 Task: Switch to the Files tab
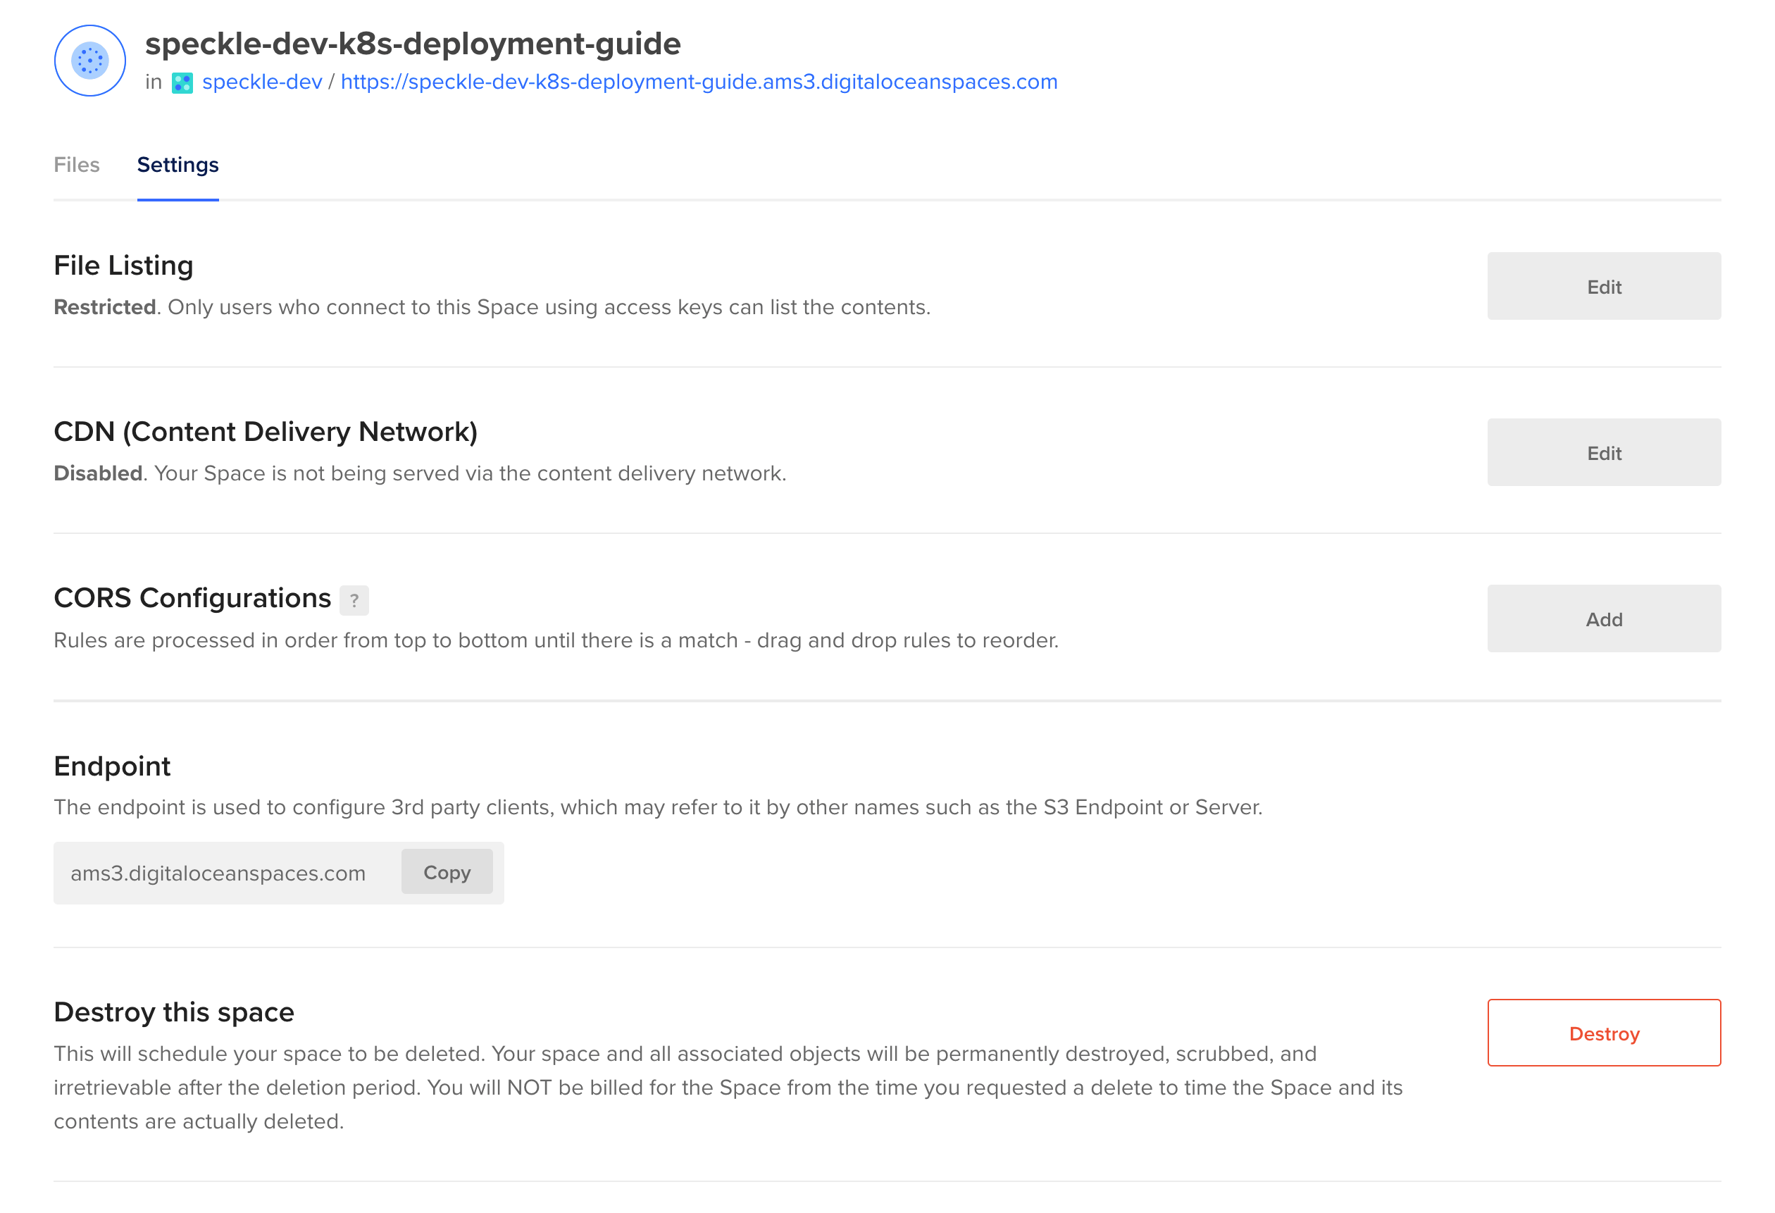pyautogui.click(x=76, y=165)
